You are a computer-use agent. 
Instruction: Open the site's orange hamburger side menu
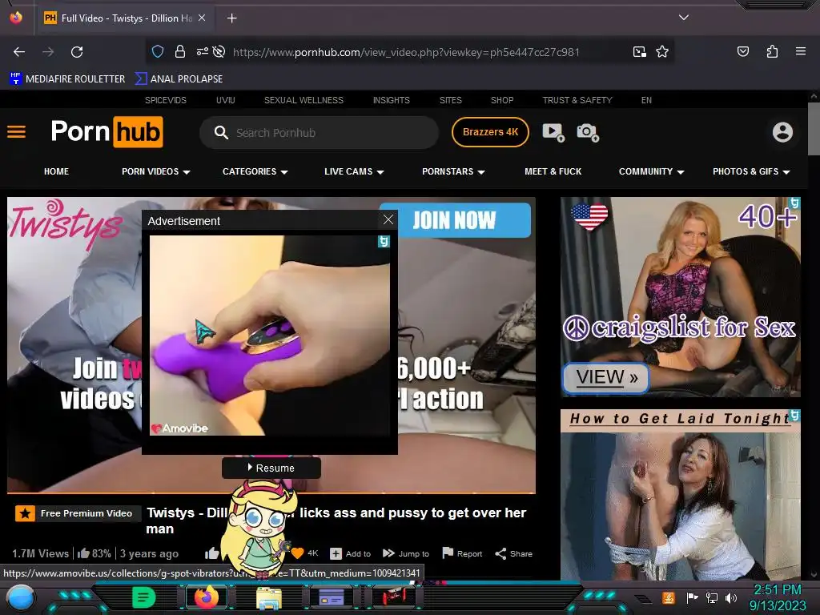pos(16,131)
